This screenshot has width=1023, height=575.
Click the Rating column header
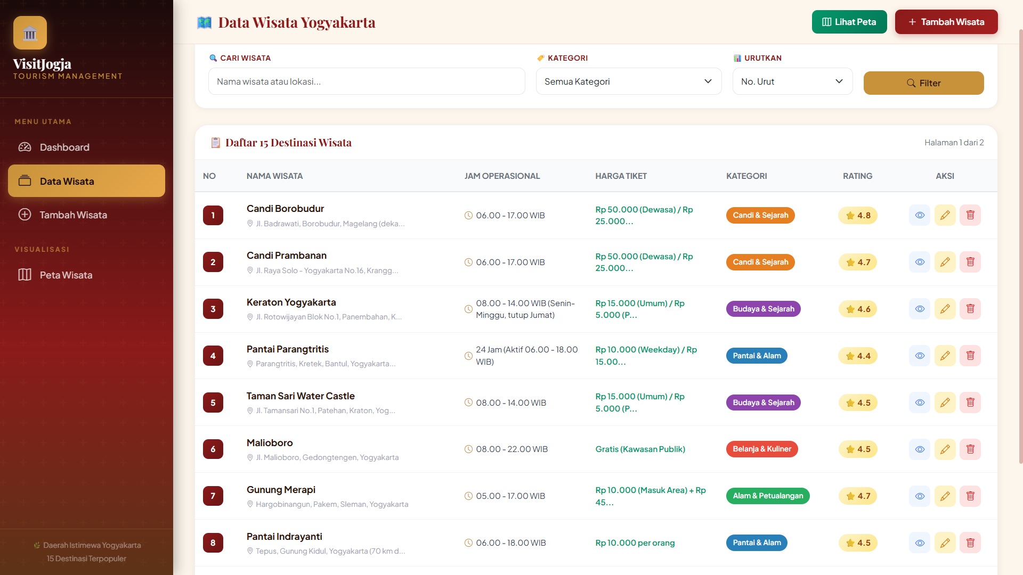point(858,176)
